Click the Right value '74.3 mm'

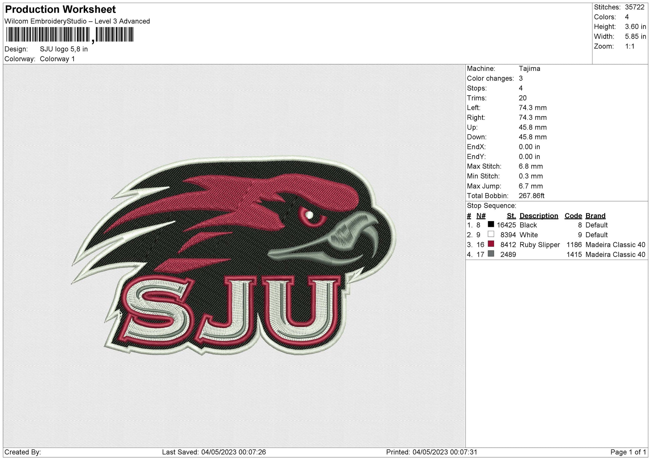click(533, 117)
